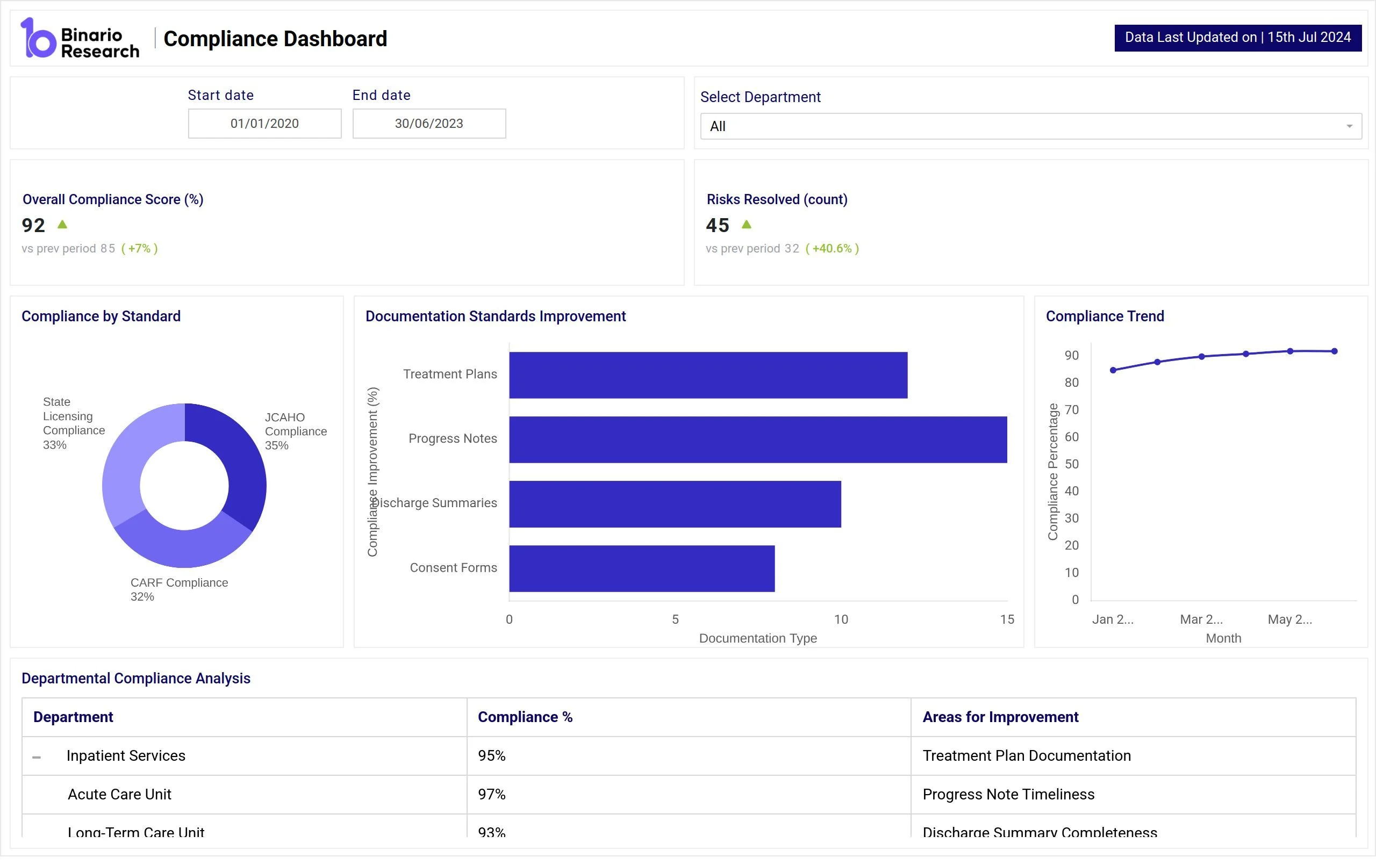The image size is (1376, 865).
Task: Click the Discharge Summaries bar
Action: [x=675, y=504]
